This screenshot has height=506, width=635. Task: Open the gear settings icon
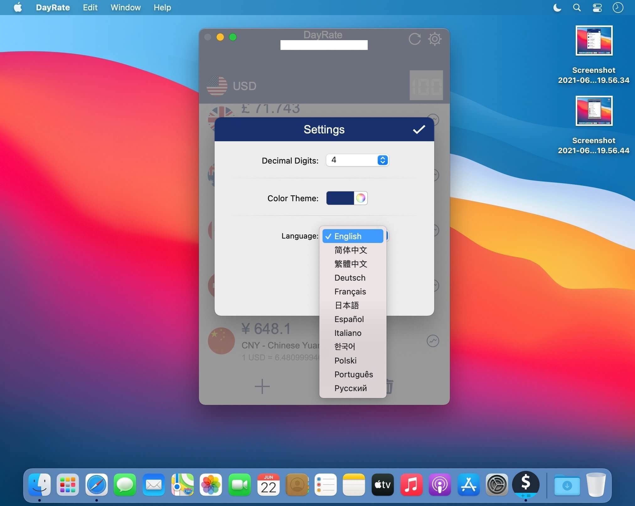click(435, 39)
